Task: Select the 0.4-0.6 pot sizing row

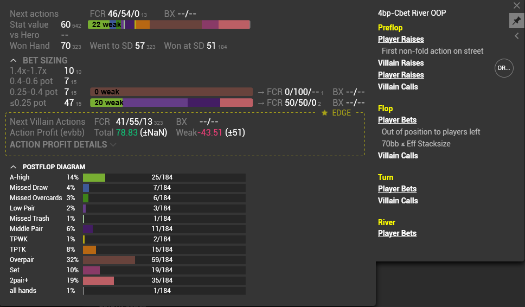Action: (x=43, y=81)
